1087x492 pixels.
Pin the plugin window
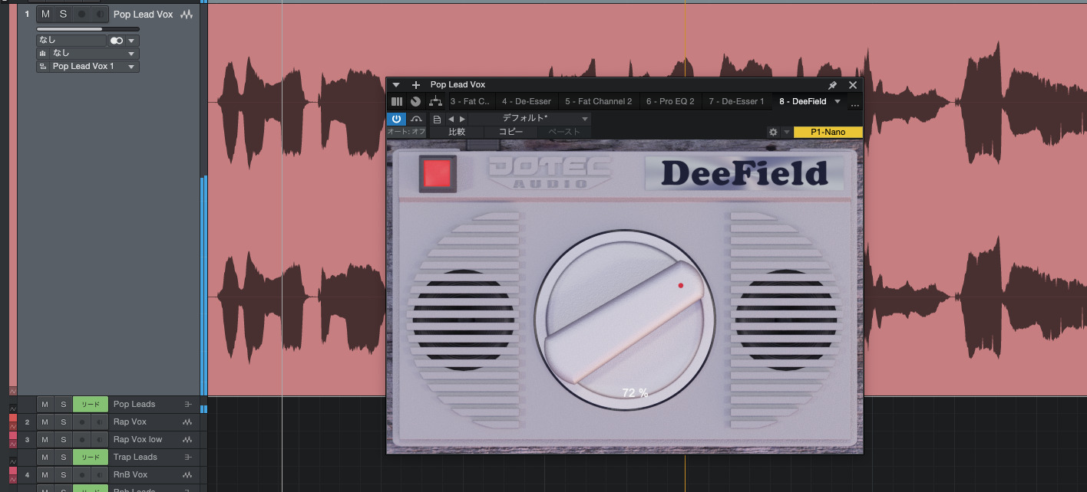(833, 85)
